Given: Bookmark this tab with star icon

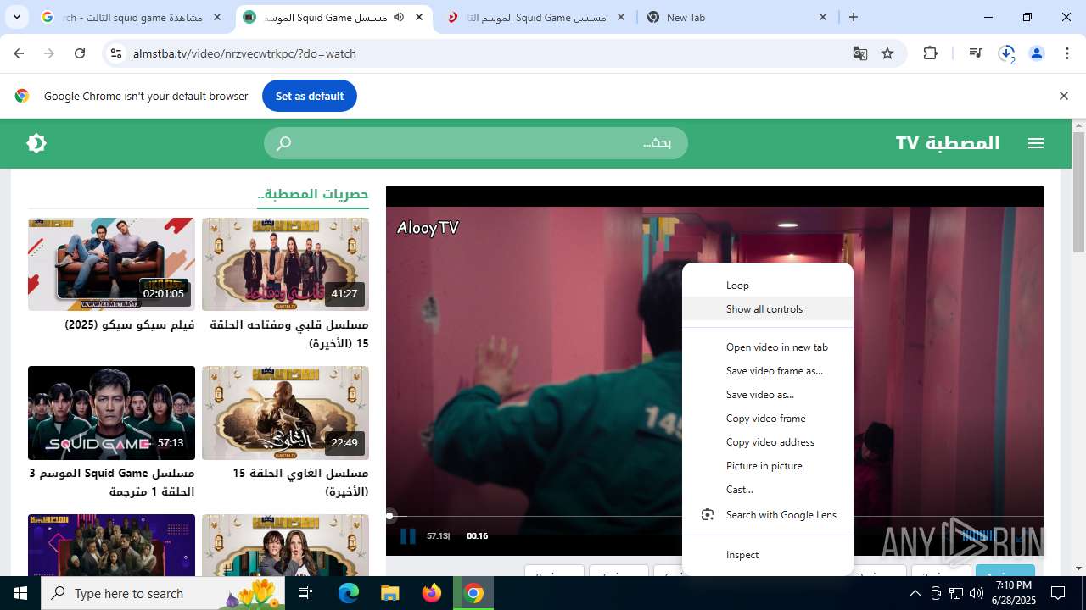Looking at the screenshot, I should tap(887, 53).
